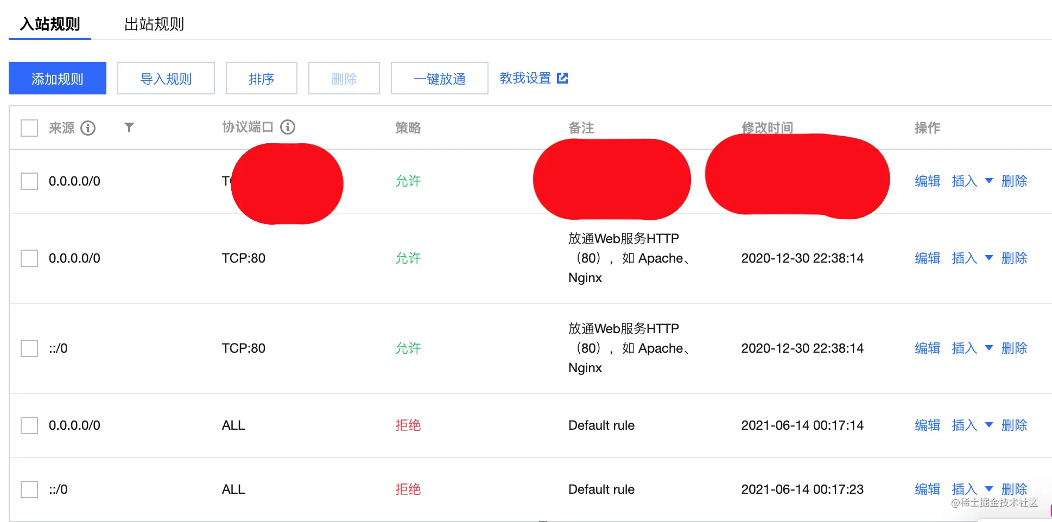The width and height of the screenshot is (1052, 522).
Task: Open the 排序 button
Action: point(262,78)
